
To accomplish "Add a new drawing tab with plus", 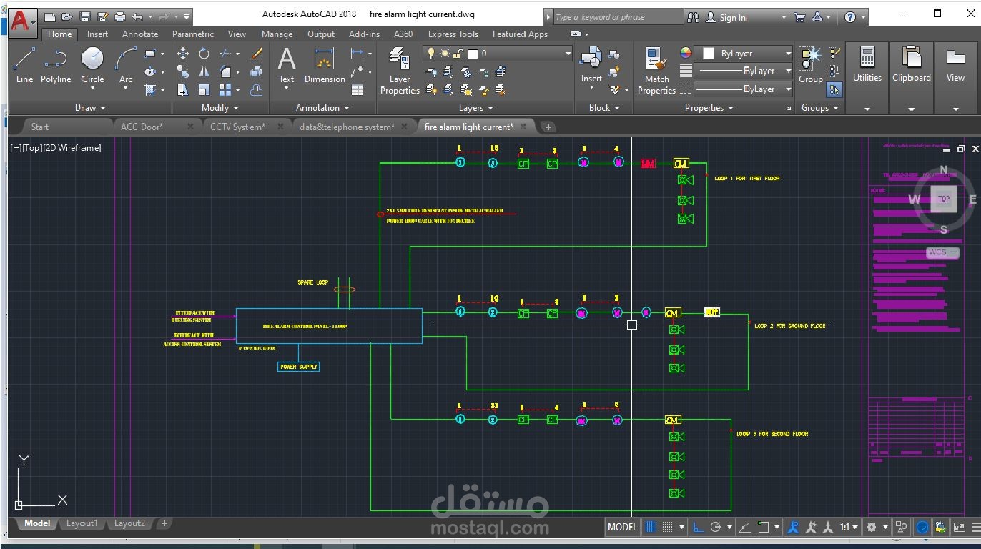I will 548,127.
